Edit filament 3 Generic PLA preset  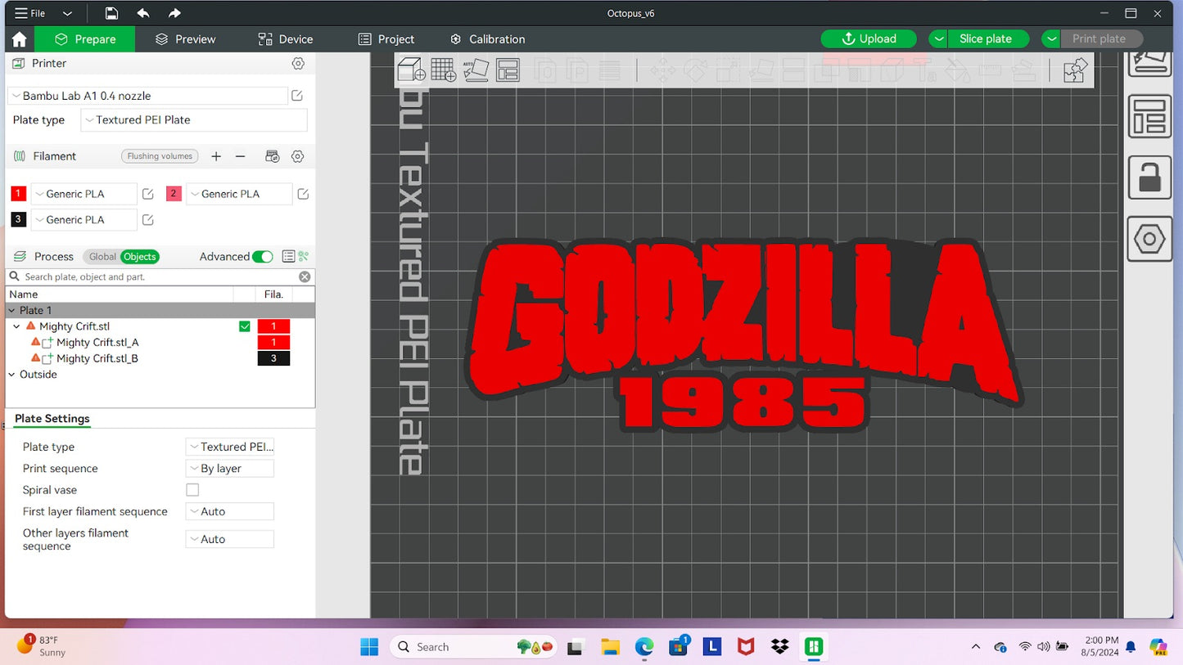[148, 220]
